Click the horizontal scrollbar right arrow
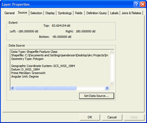The image size is (147, 123). pyautogui.click(x=107, y=88)
